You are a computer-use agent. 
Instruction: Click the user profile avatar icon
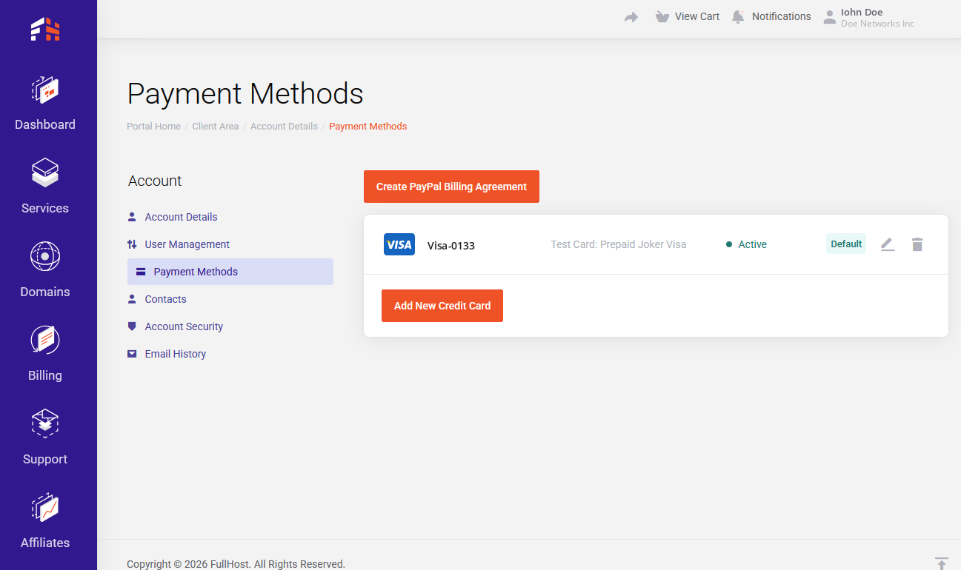tap(830, 17)
